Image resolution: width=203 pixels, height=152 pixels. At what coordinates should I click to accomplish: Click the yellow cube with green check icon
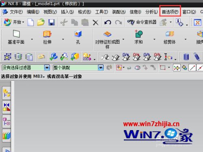[x=75, y=56]
